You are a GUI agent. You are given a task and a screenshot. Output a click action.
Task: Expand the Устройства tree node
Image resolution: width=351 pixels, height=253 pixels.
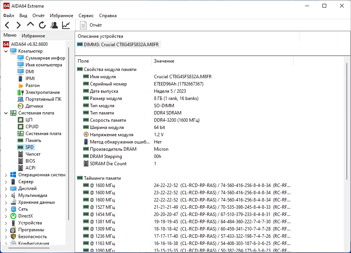click(x=6, y=223)
